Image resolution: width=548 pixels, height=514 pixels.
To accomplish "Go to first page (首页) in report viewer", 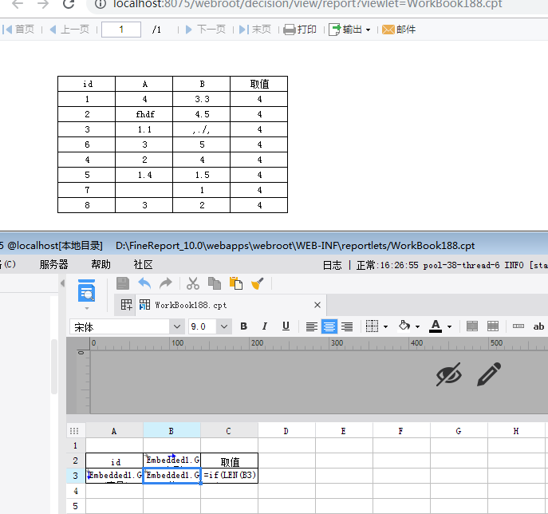I will click(18, 30).
